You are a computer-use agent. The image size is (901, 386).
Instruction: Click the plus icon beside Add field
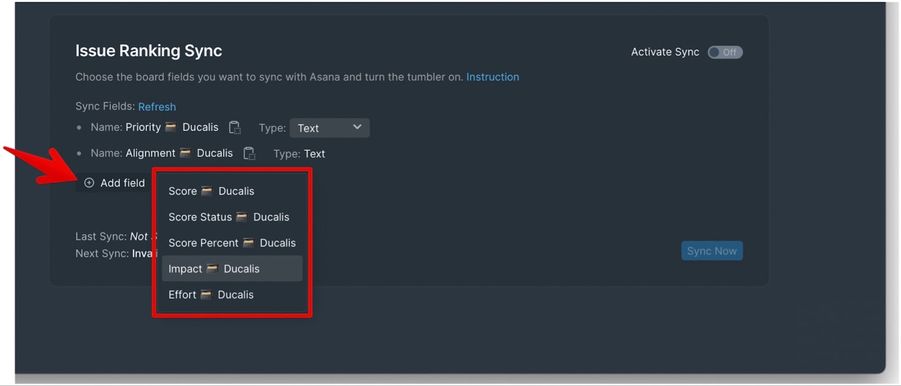(89, 183)
